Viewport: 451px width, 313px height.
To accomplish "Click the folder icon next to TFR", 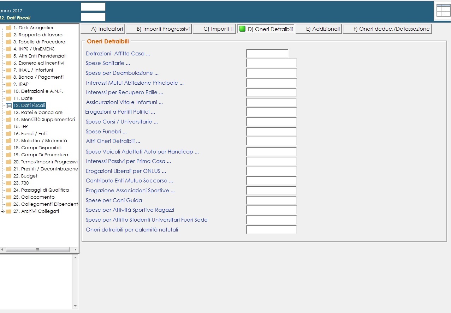I will click(9, 127).
